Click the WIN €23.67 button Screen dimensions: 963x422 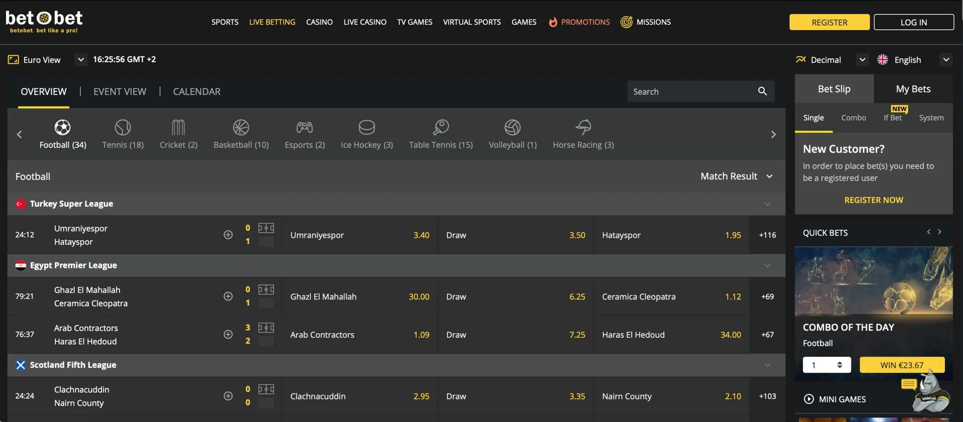(x=902, y=365)
